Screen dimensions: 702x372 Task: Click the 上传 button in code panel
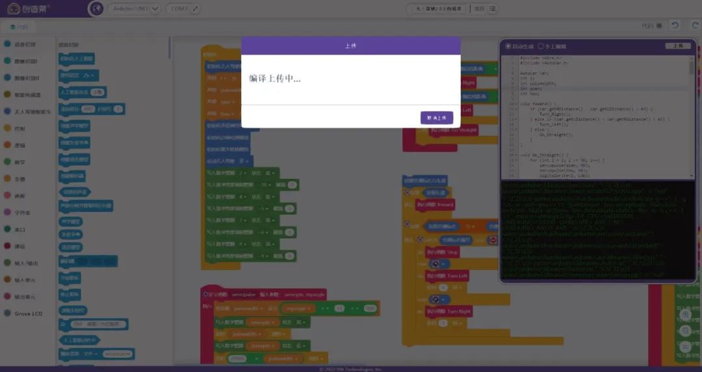point(678,46)
